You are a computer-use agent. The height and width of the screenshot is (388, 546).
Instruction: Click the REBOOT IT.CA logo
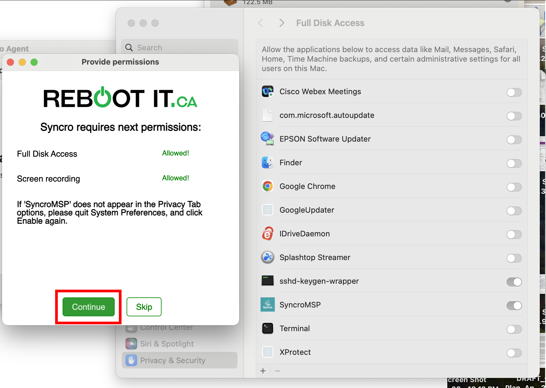(x=120, y=97)
